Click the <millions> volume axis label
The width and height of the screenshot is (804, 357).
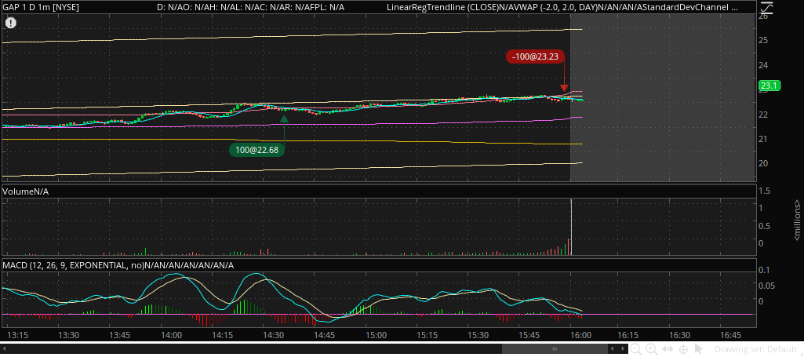coord(798,221)
